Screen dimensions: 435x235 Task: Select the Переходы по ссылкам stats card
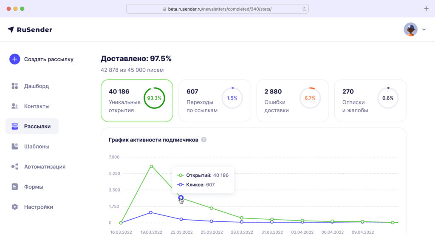[215, 101]
